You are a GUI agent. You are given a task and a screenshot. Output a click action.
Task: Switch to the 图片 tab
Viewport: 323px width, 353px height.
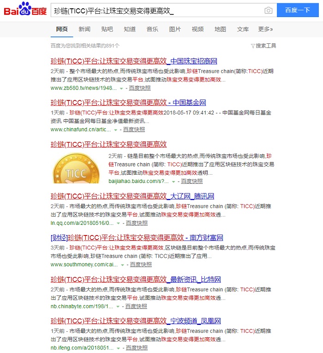point(175,29)
